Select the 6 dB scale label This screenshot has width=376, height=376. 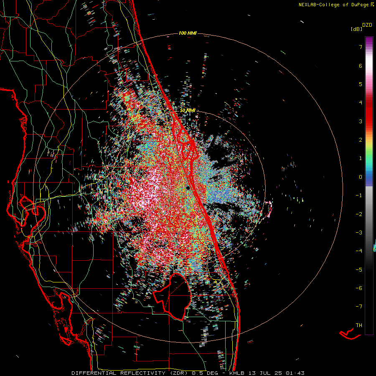point(361,66)
